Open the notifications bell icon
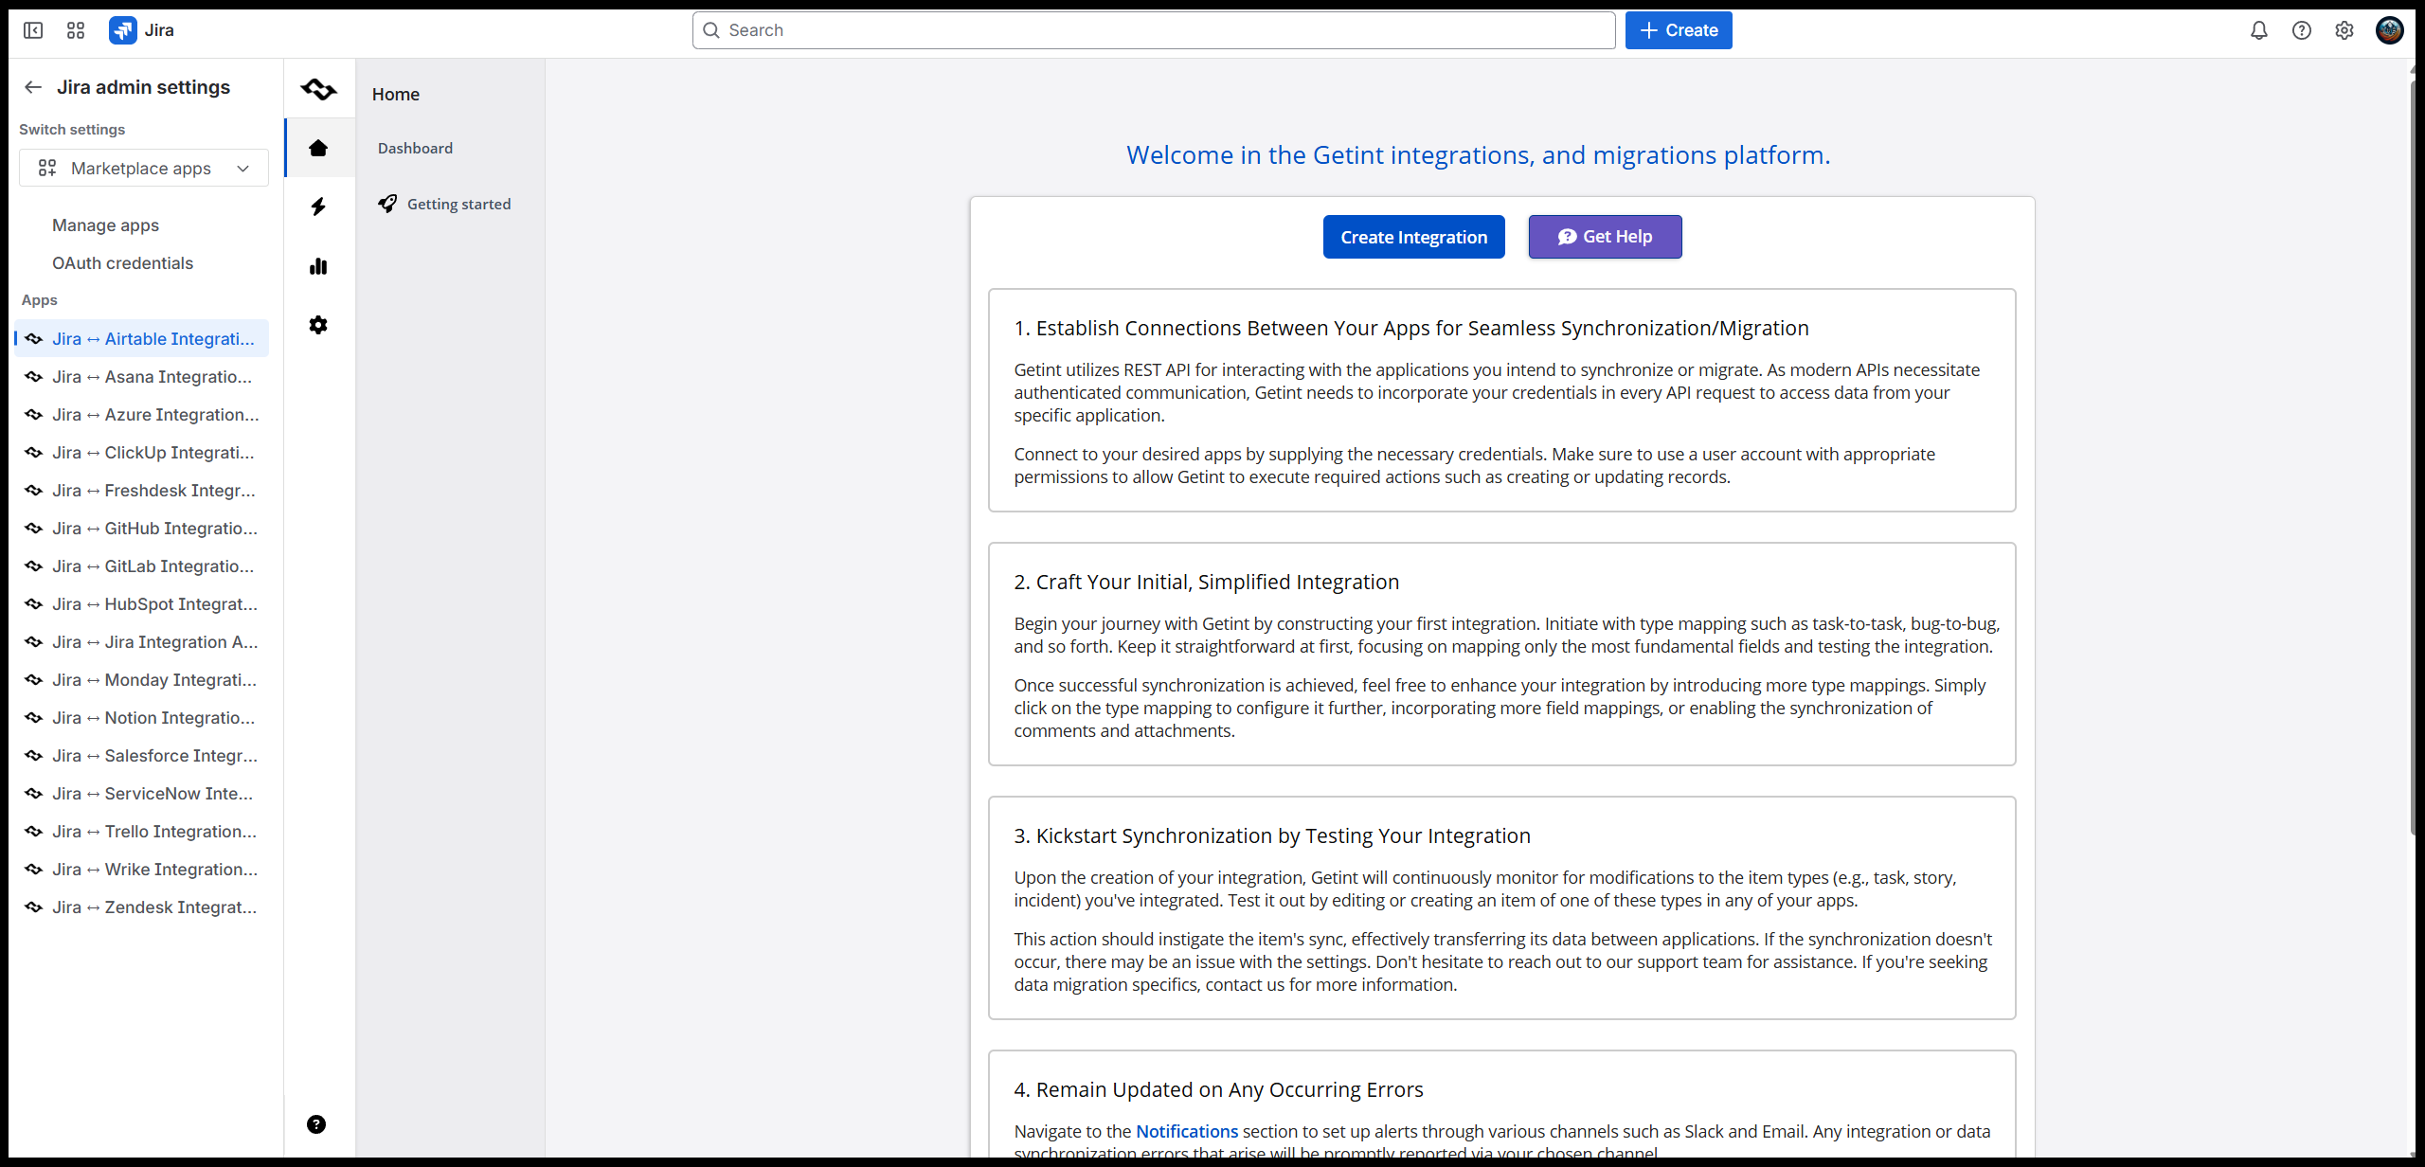 coord(2259,30)
